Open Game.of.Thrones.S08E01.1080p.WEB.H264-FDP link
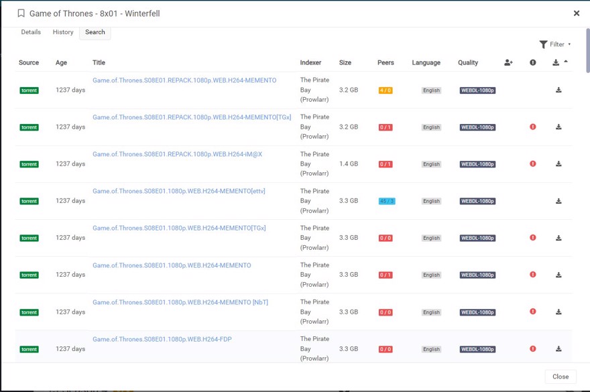590x392 pixels. coord(162,339)
